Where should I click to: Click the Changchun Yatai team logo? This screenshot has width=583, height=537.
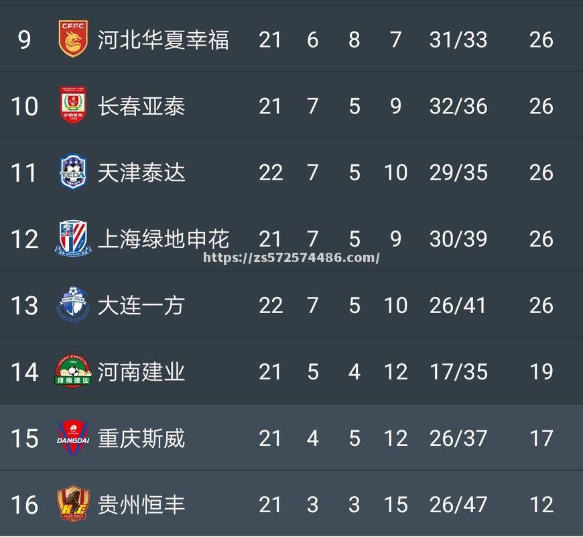tap(73, 105)
